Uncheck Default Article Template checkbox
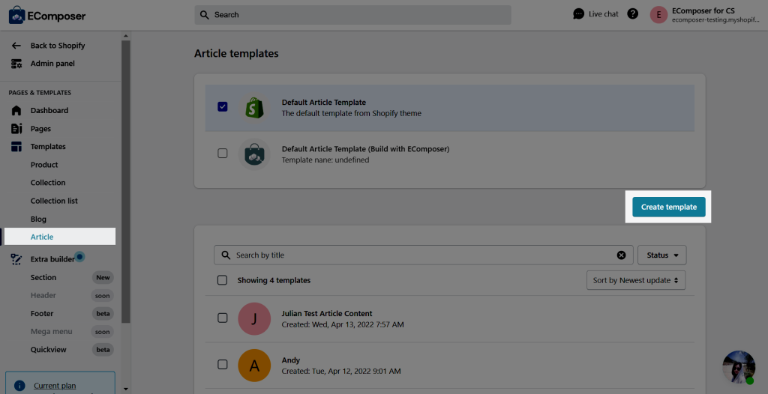Viewport: 768px width, 394px height. click(222, 106)
